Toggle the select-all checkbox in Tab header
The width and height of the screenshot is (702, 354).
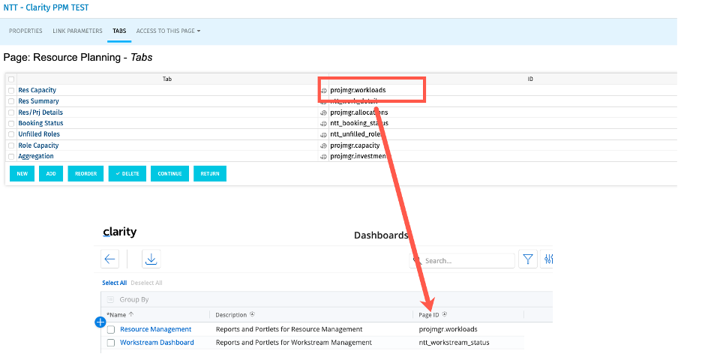12,79
